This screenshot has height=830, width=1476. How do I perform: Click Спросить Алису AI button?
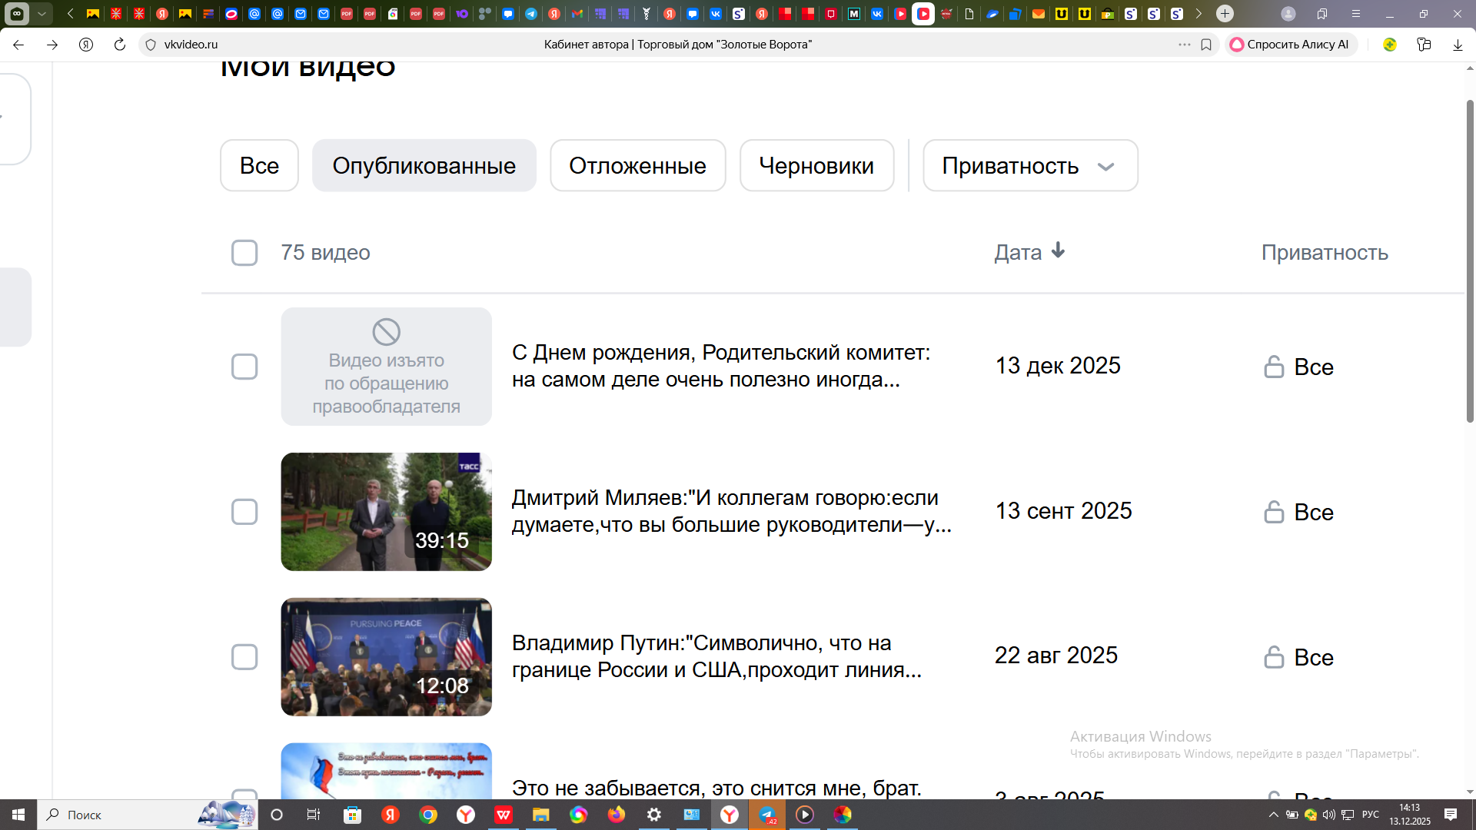pos(1290,45)
